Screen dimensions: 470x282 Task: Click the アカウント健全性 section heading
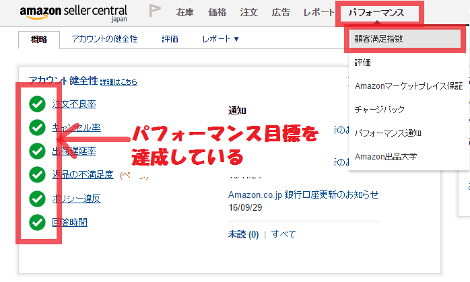point(63,80)
